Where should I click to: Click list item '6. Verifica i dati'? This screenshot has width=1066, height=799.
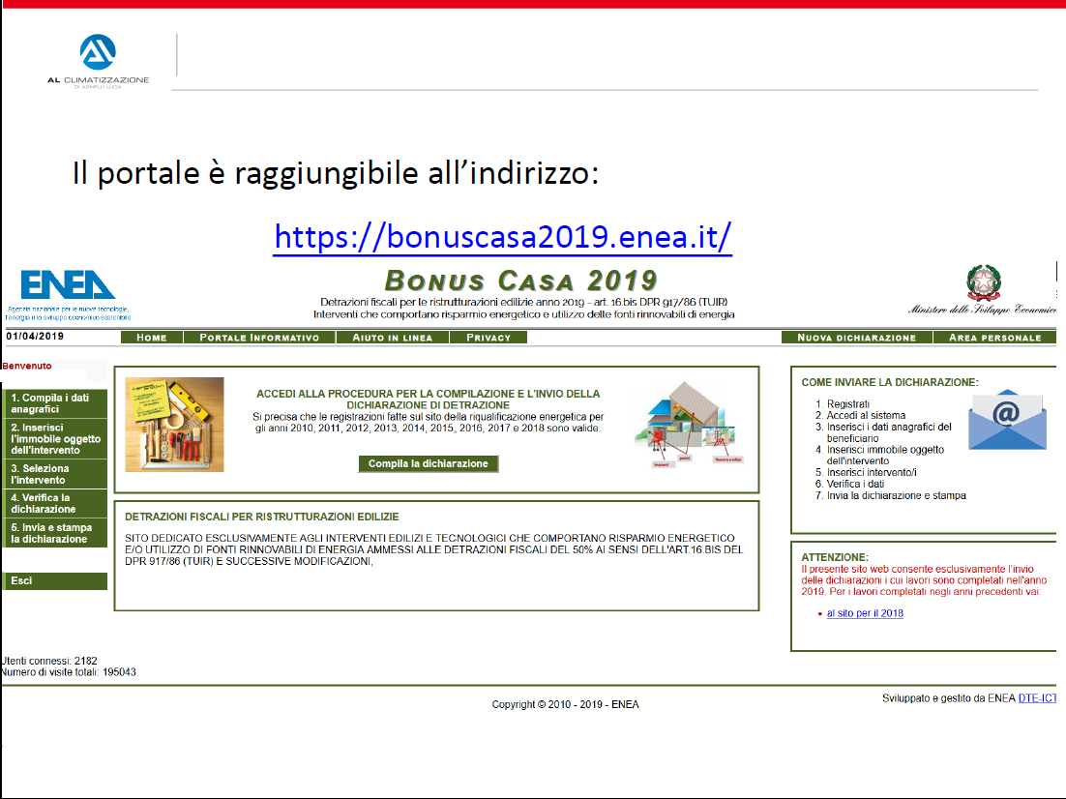850,485
